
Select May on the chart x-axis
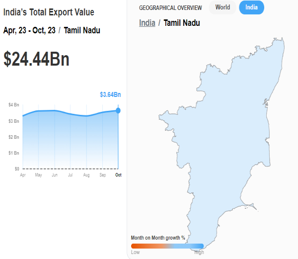[x=38, y=175]
